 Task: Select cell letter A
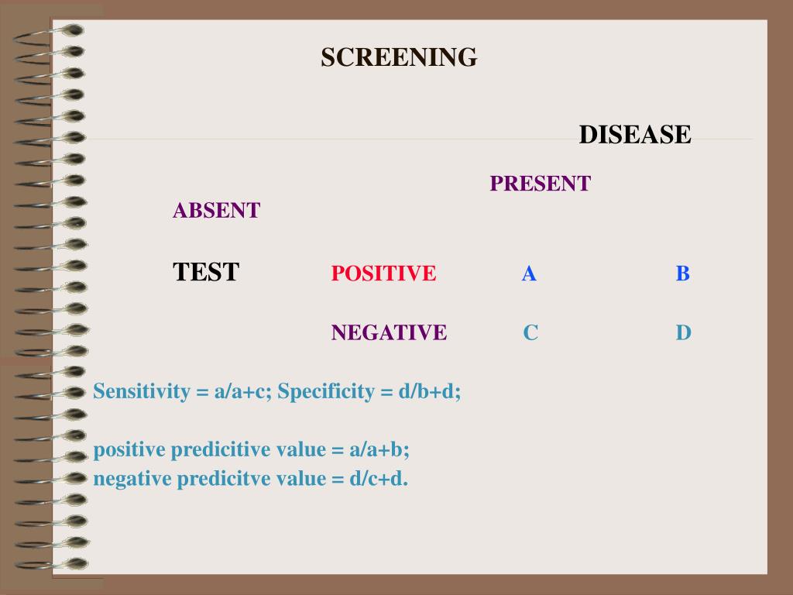(x=529, y=273)
